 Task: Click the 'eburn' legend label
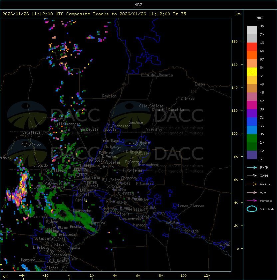point(265,184)
